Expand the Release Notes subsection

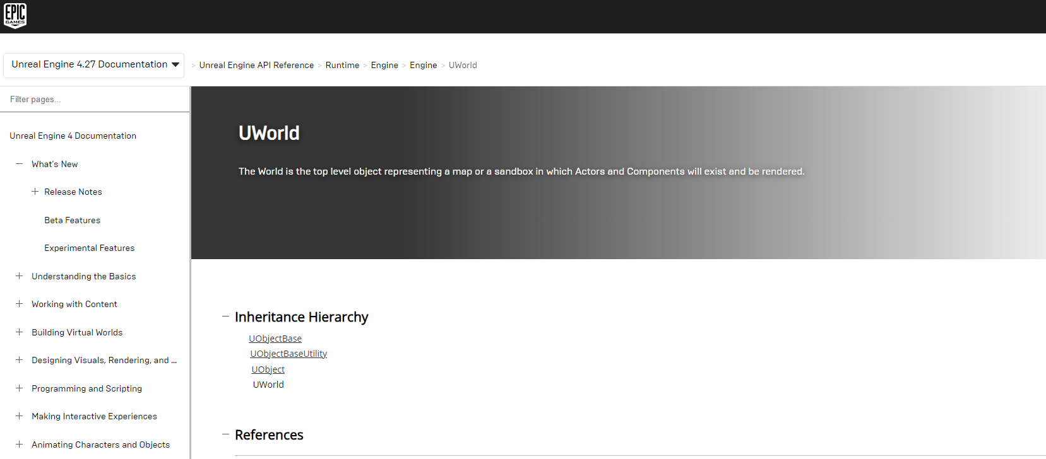[x=35, y=192]
